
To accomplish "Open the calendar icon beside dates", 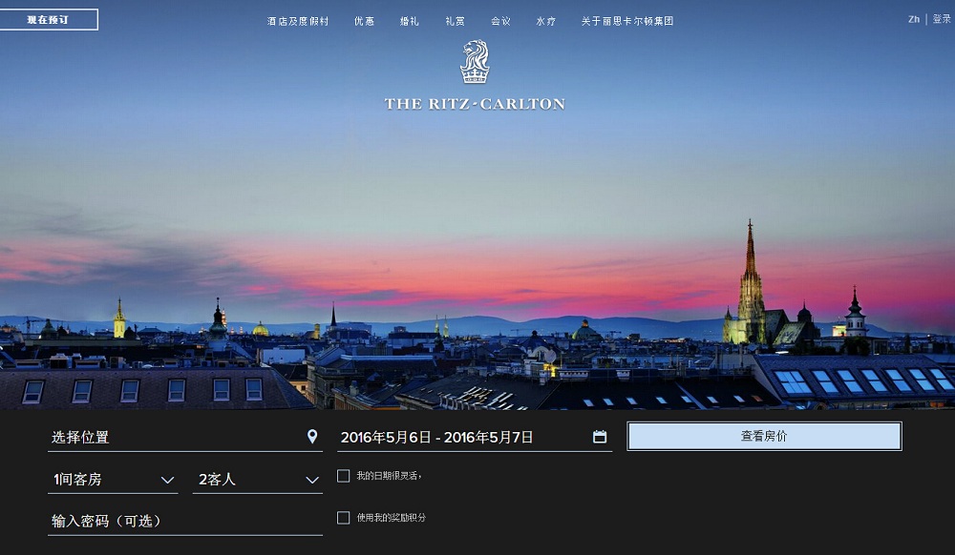I will click(600, 437).
